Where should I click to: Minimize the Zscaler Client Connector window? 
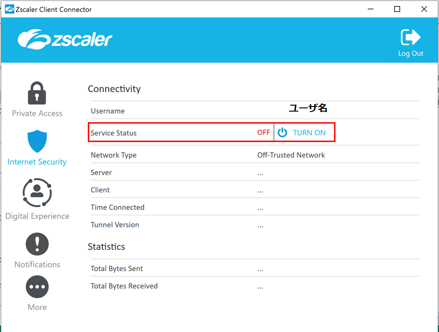click(371, 9)
